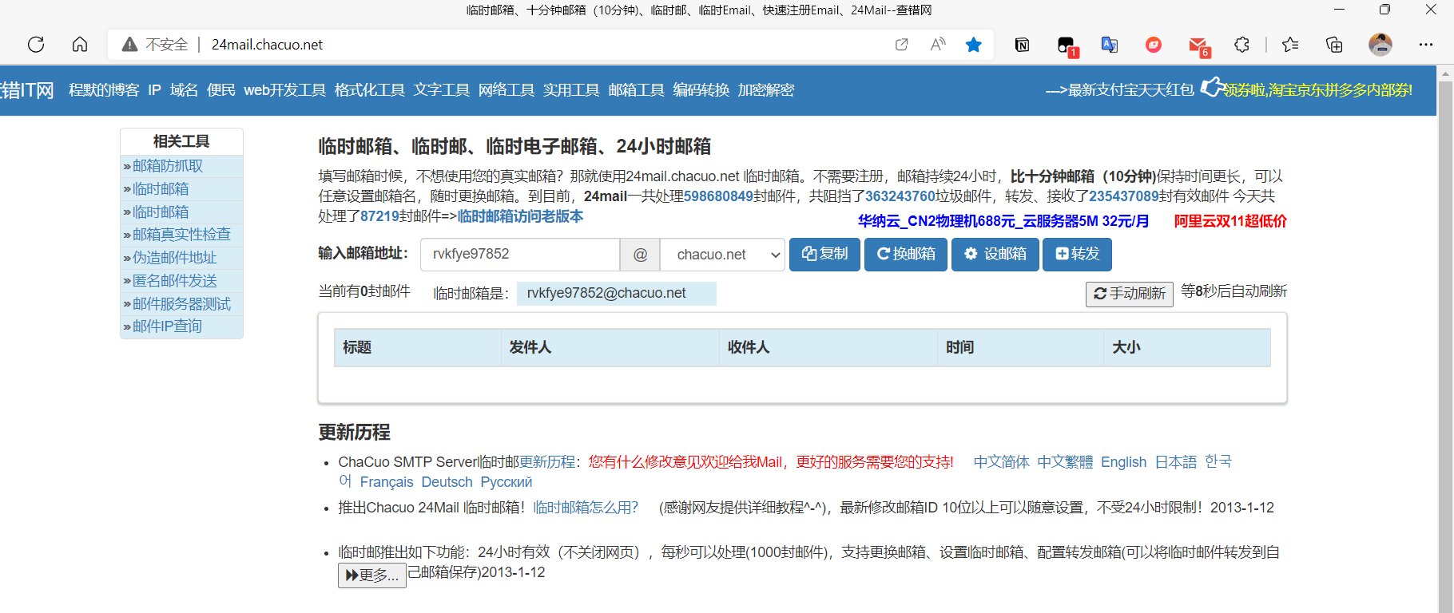Click the 换邮箱 change mailbox button
The image size is (1454, 613).
point(906,254)
